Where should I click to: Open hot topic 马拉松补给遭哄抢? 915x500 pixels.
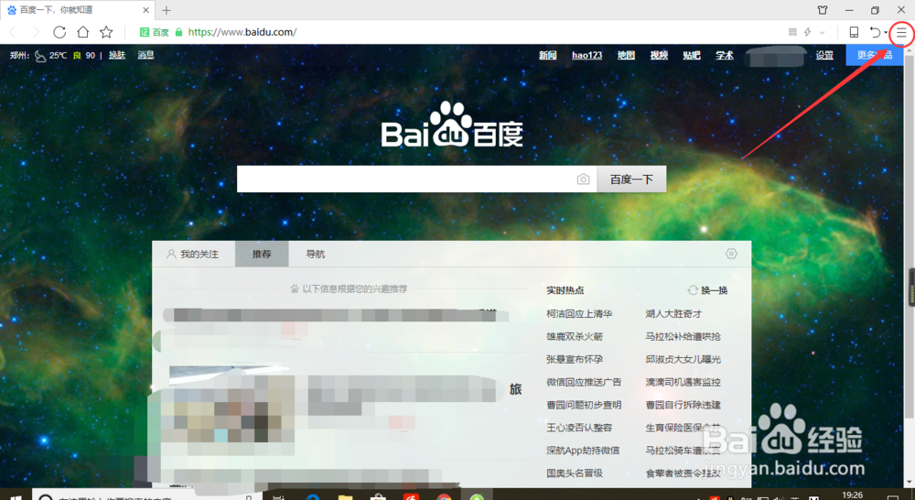tap(683, 336)
